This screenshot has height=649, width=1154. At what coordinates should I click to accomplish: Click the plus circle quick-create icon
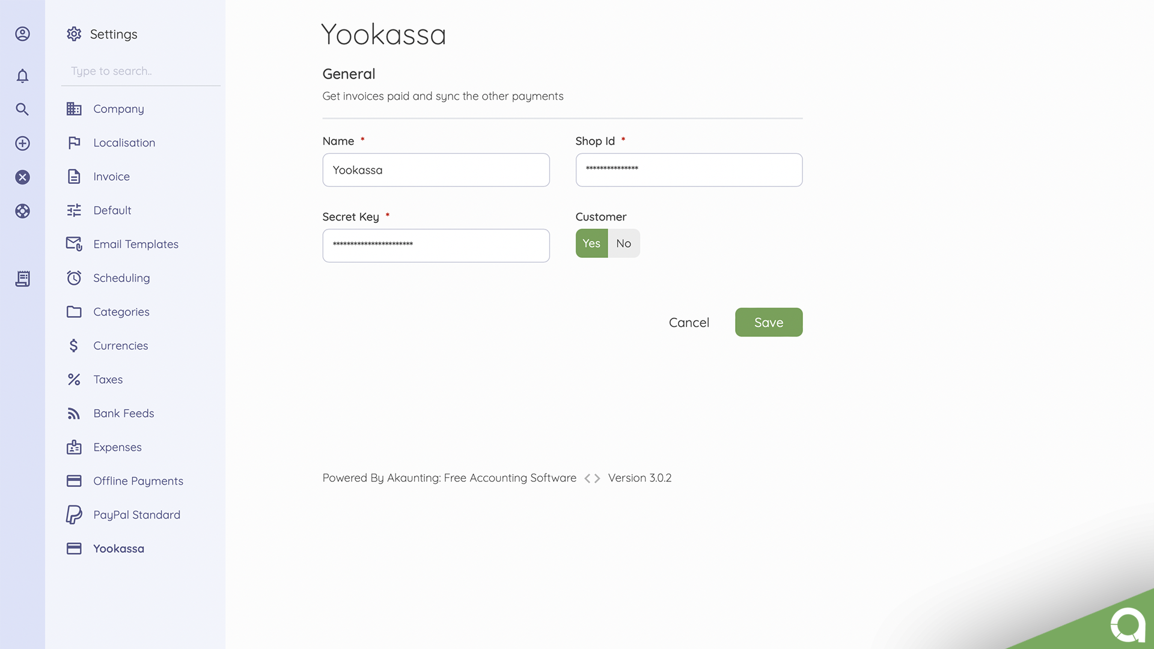[x=22, y=144]
